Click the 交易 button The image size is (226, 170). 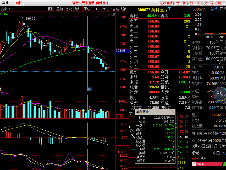click(x=209, y=3)
